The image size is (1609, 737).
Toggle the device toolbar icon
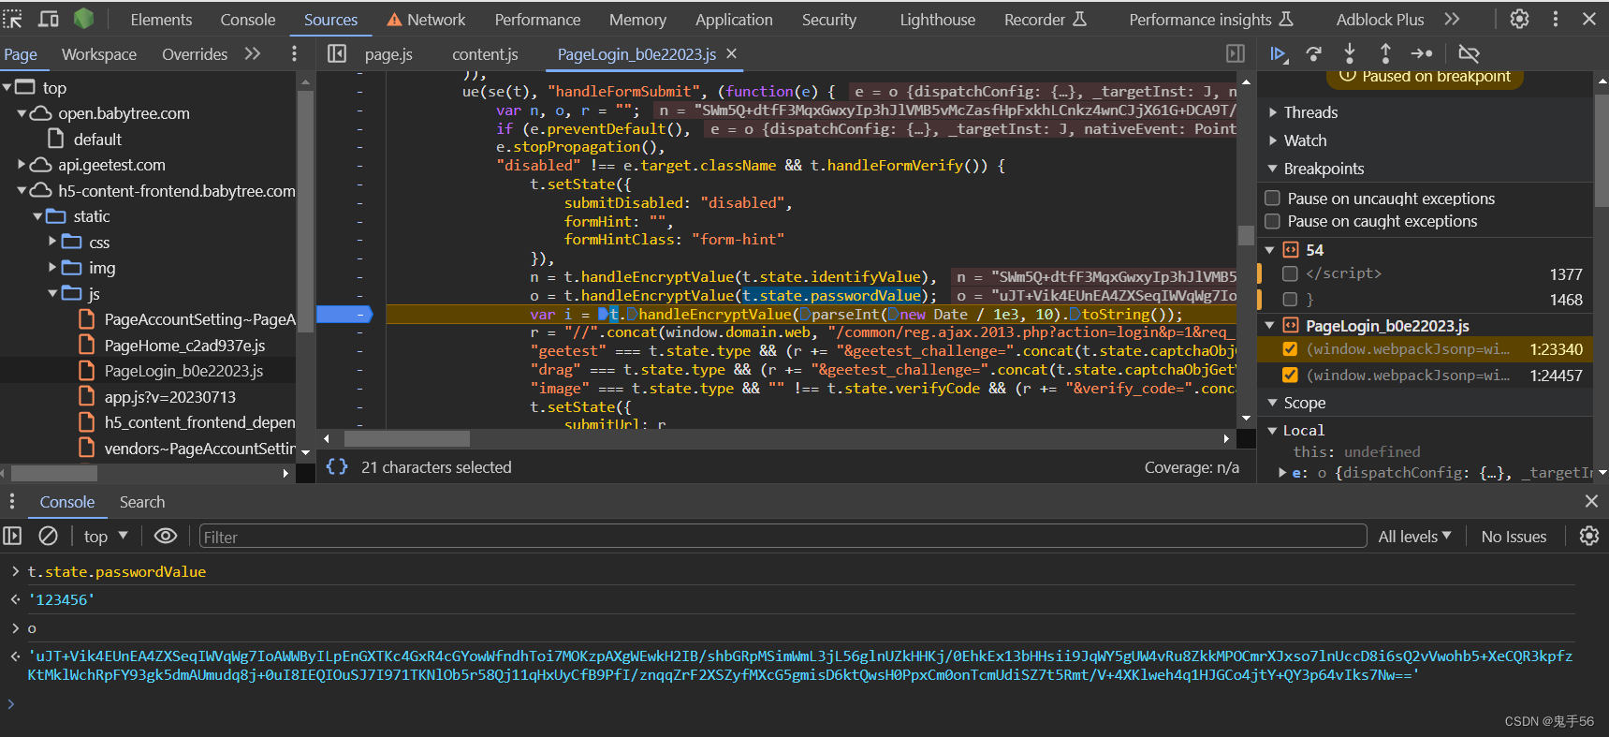pyautogui.click(x=49, y=19)
